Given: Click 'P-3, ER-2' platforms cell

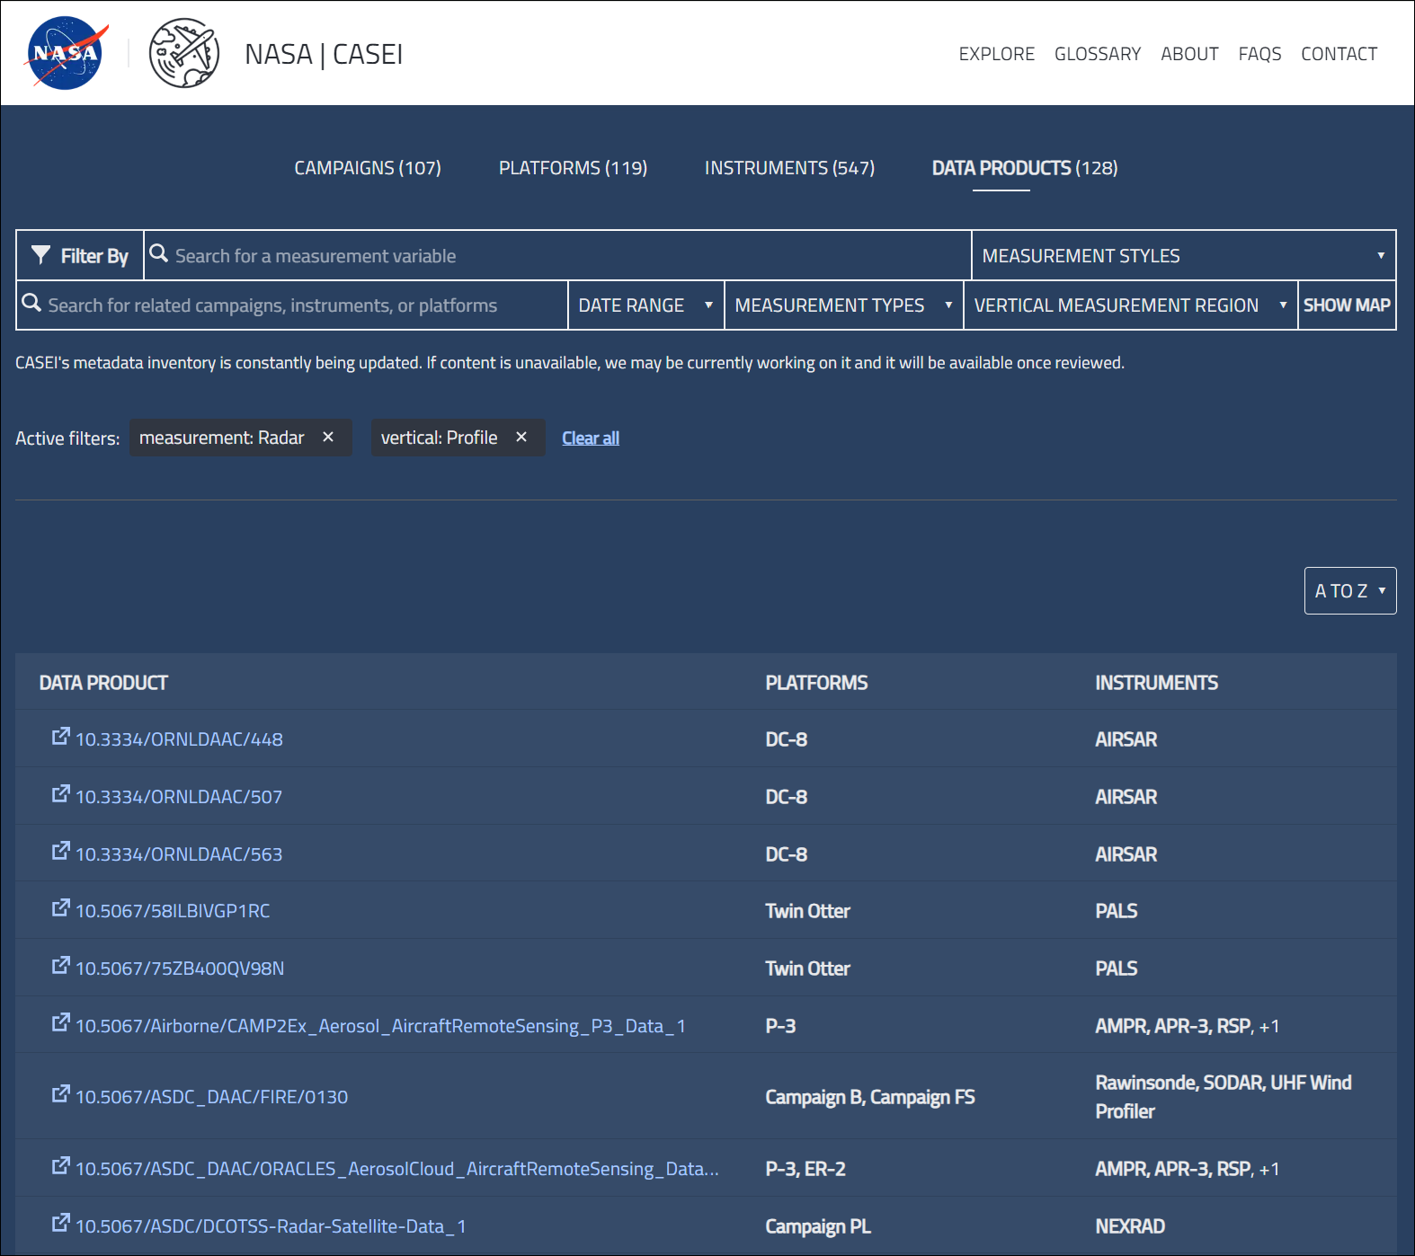Looking at the screenshot, I should pos(805,1169).
